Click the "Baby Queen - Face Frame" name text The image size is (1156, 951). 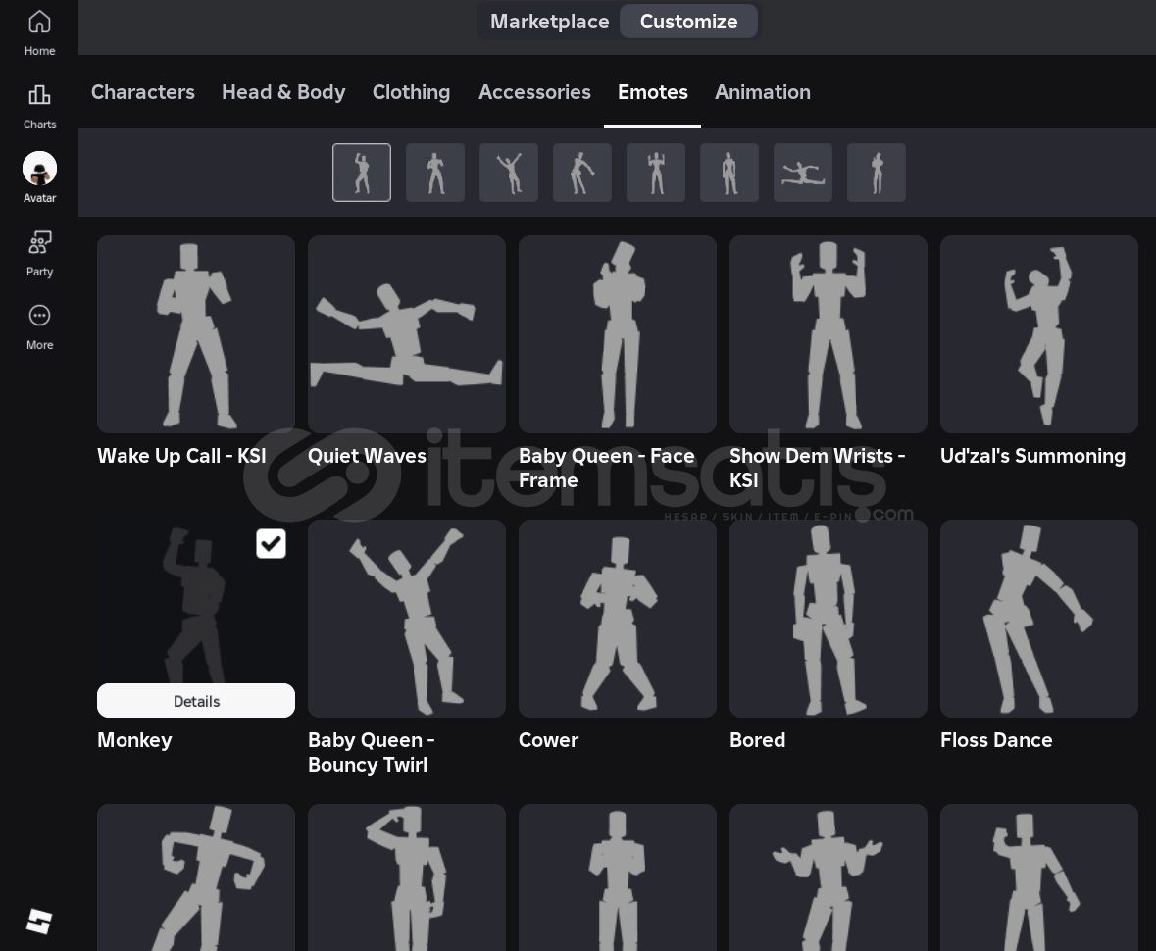click(x=607, y=468)
